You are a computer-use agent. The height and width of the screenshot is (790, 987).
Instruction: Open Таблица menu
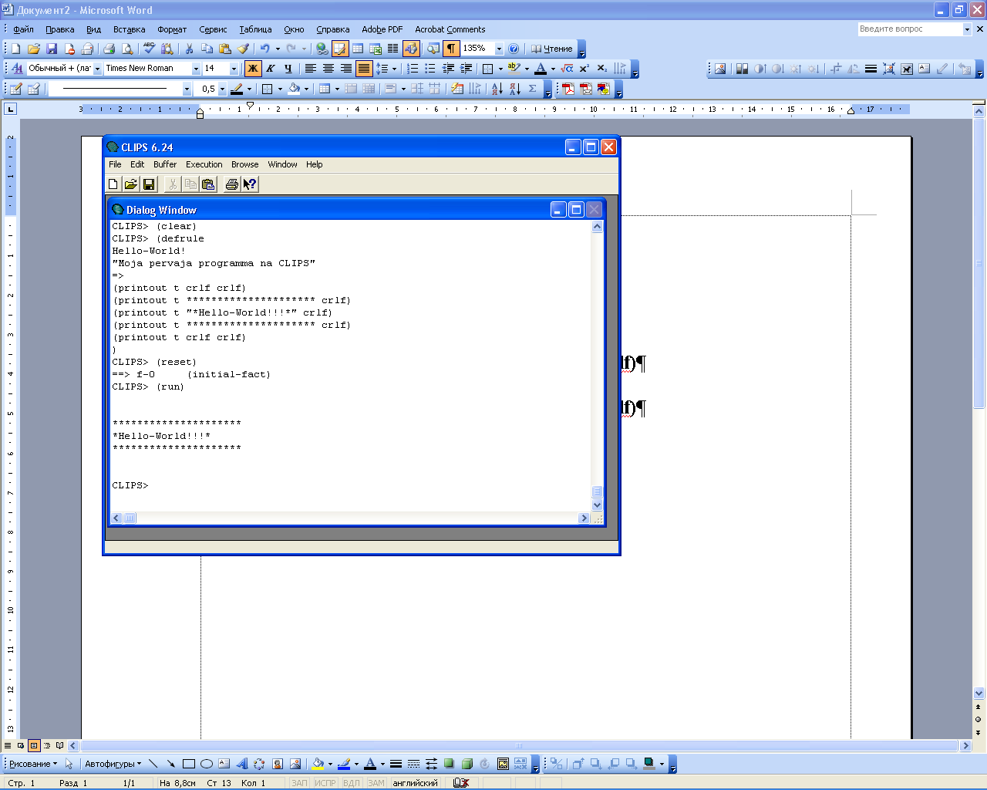(255, 29)
